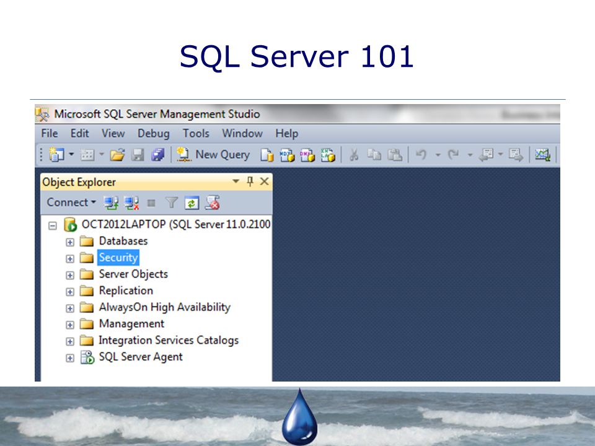Select the Replication tree item

click(126, 291)
